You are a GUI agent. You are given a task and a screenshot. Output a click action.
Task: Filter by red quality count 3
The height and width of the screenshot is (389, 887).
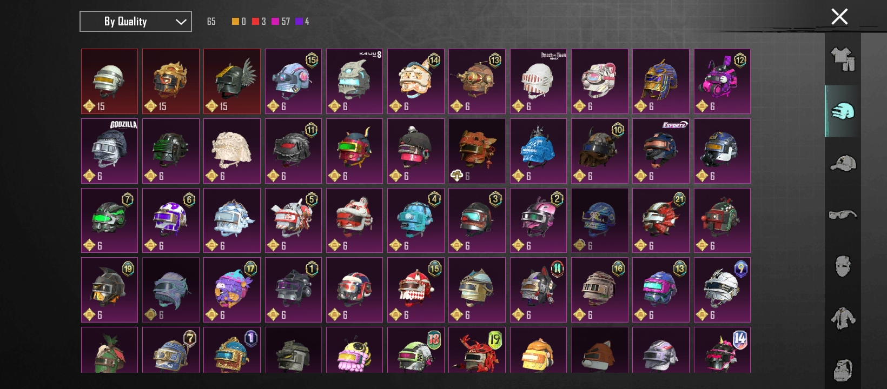point(259,22)
